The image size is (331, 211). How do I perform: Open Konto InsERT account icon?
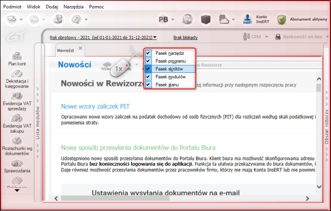click(247, 20)
